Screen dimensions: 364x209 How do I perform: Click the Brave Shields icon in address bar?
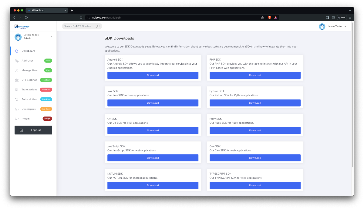point(269,18)
